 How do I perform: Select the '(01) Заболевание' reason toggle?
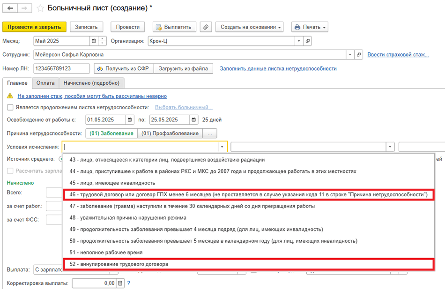(111, 133)
